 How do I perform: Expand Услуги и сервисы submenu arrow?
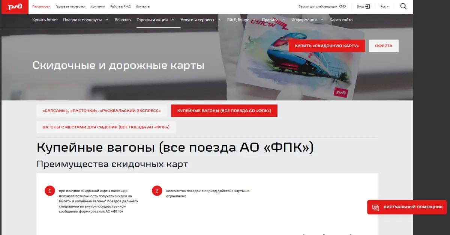point(219,20)
